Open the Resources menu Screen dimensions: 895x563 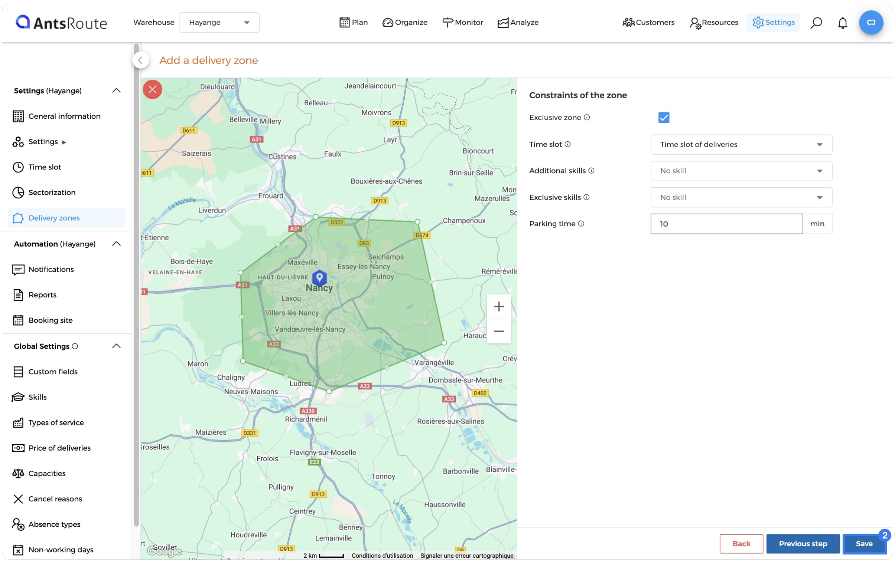pos(714,22)
